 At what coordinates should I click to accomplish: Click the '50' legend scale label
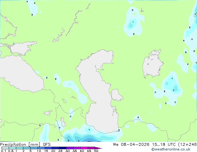click(x=96, y=151)
